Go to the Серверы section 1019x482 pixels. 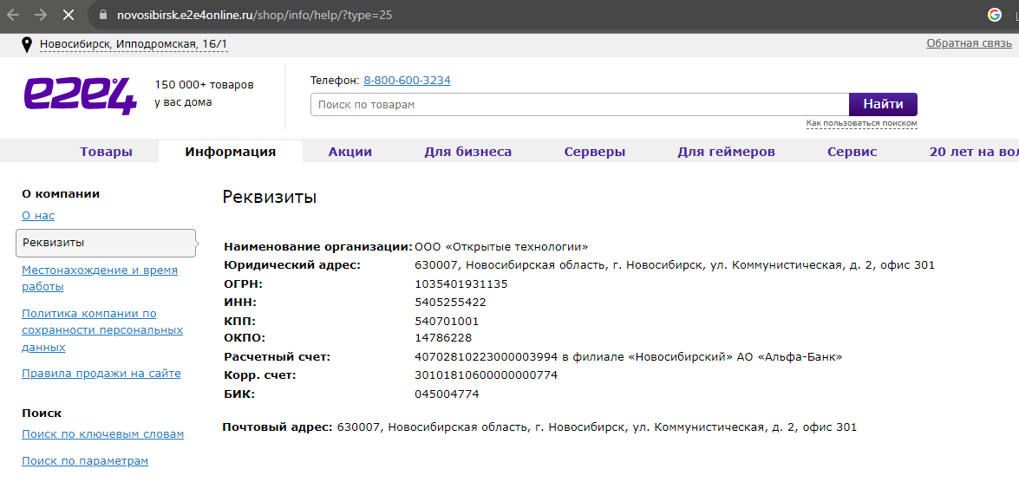[594, 152]
